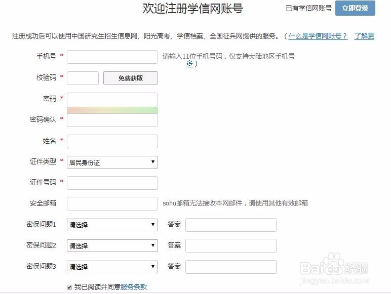Toggle the 我已阅读并同意 checkbox
Viewport: 391px width, 294px height.
[69, 287]
